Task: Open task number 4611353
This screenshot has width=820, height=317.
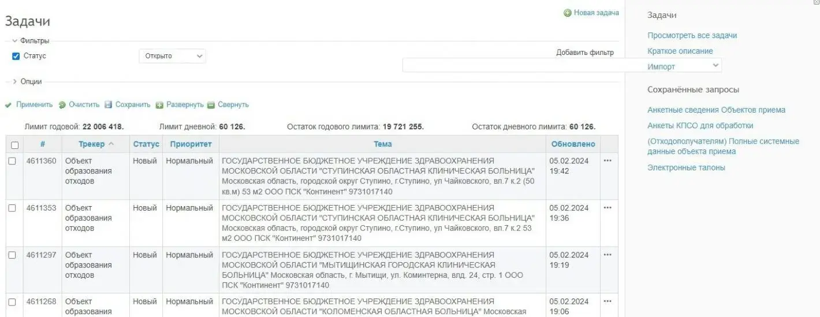Action: point(42,208)
